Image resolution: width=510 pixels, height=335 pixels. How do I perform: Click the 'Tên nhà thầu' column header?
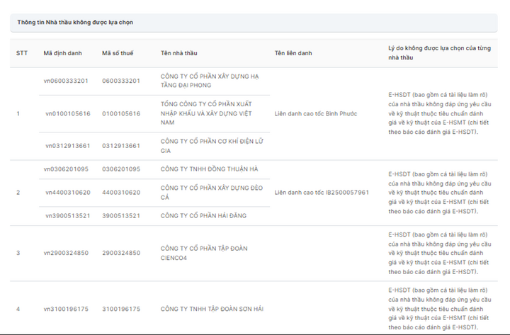pyautogui.click(x=178, y=53)
